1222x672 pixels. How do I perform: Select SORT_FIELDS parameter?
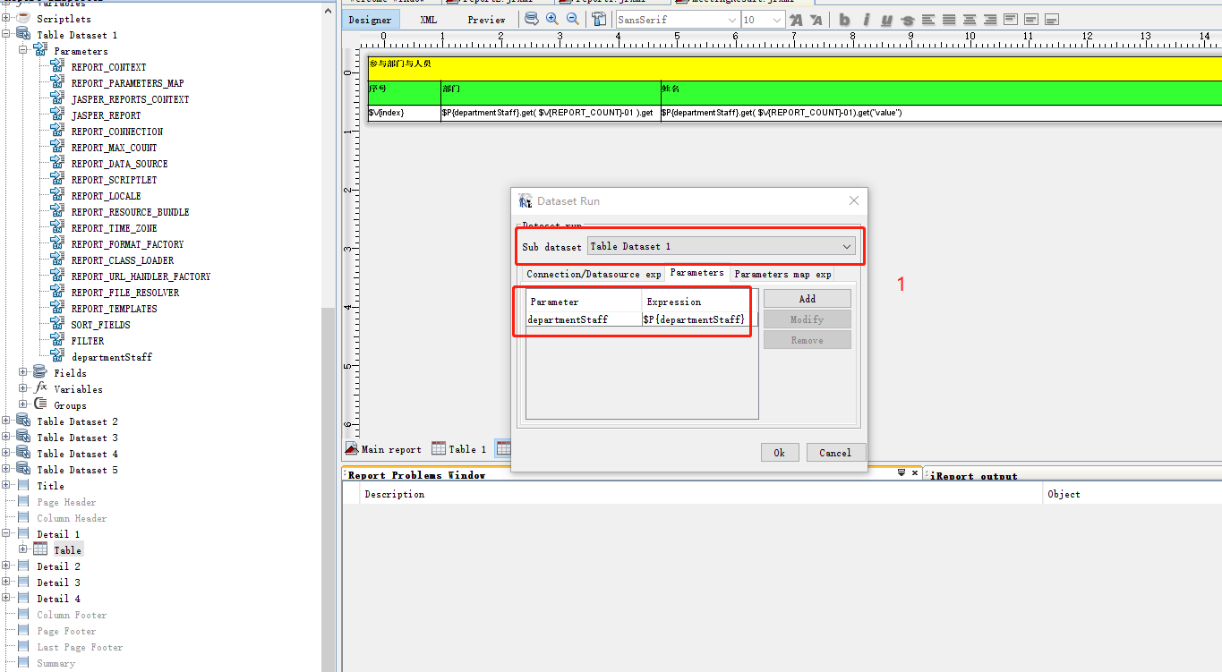tap(100, 325)
